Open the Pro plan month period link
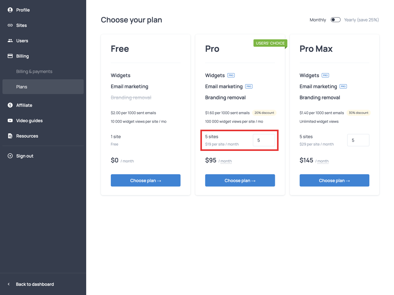The height and width of the screenshot is (295, 394). click(226, 161)
